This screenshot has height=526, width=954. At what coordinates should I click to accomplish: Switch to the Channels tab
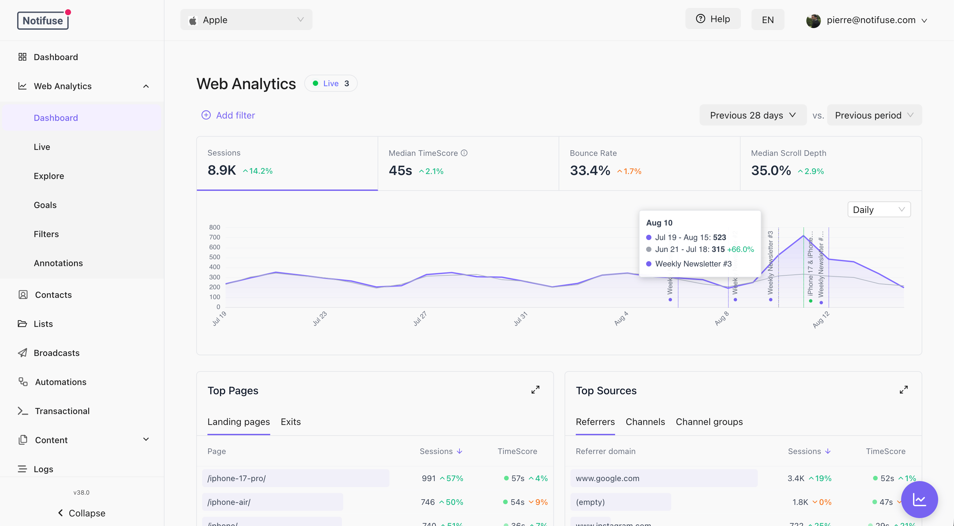[x=645, y=422]
